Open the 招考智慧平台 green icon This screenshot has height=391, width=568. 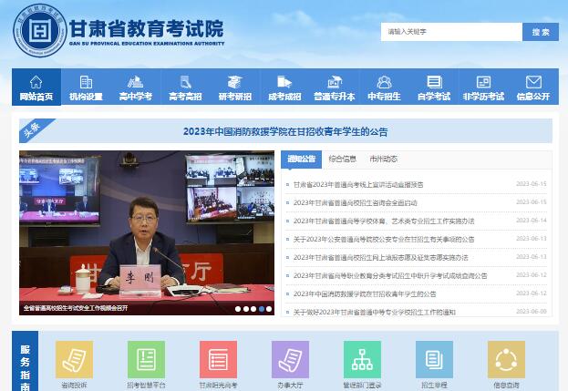point(147,359)
